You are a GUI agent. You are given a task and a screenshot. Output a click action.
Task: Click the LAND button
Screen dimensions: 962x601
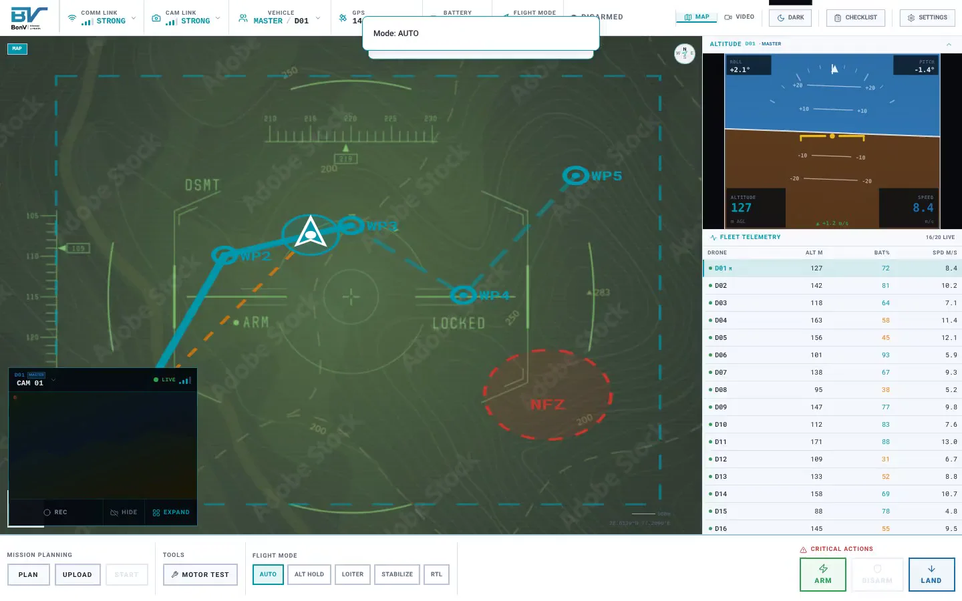pos(931,574)
